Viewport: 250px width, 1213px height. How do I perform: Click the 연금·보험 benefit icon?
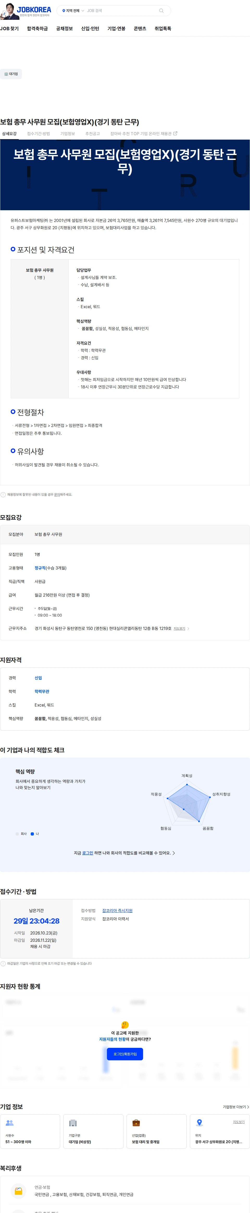click(18, 1190)
